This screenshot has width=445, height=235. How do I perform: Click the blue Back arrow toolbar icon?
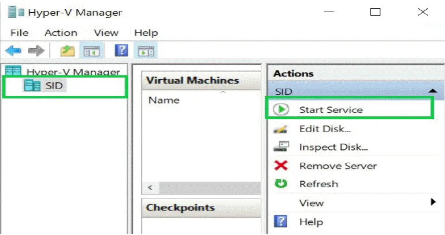tap(13, 50)
